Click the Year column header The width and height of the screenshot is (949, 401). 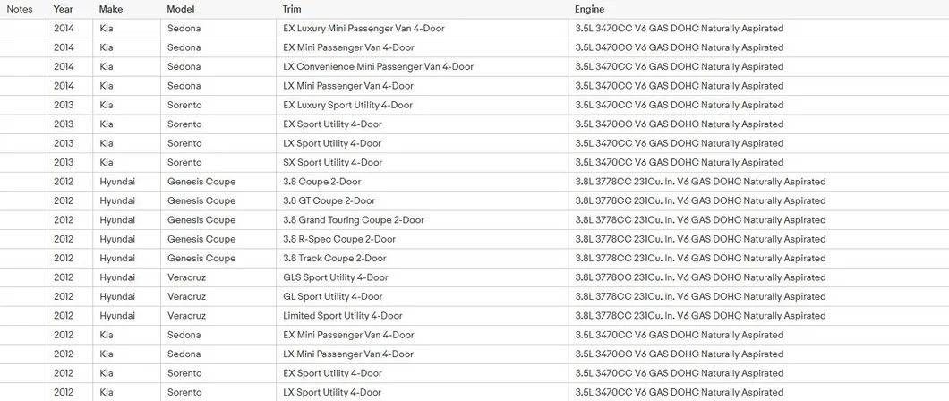[x=63, y=9]
